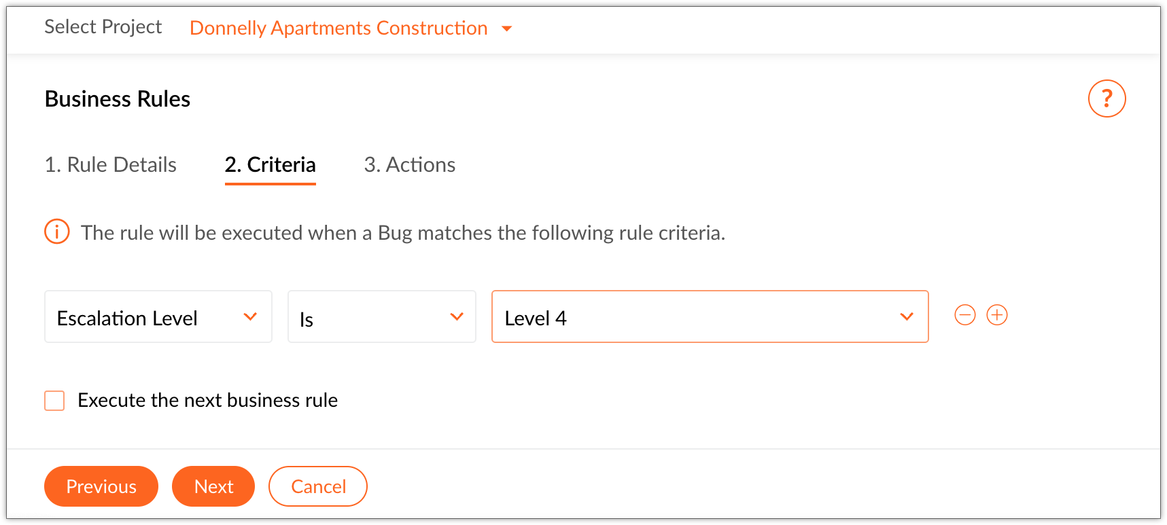The image size is (1167, 525).
Task: Cancel the business rule setup
Action: point(318,486)
